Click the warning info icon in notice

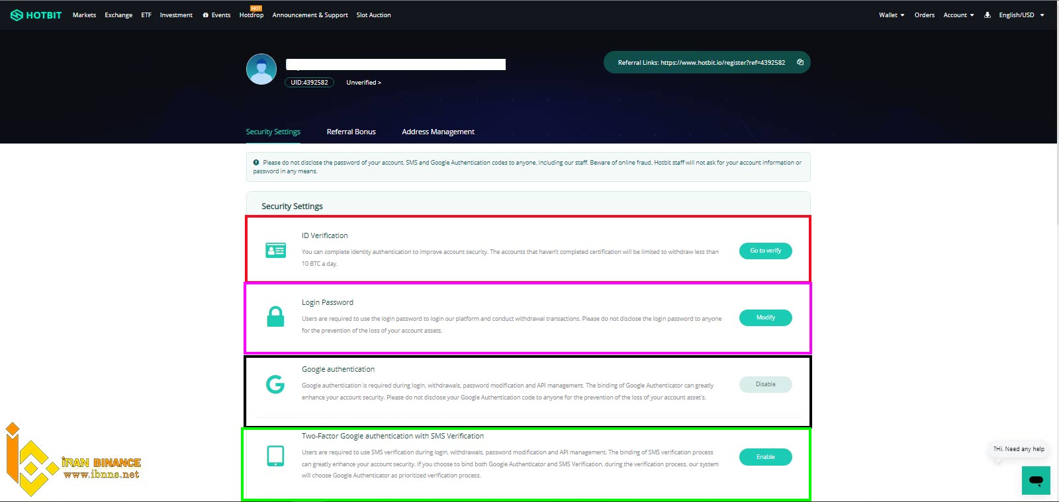tap(256, 162)
